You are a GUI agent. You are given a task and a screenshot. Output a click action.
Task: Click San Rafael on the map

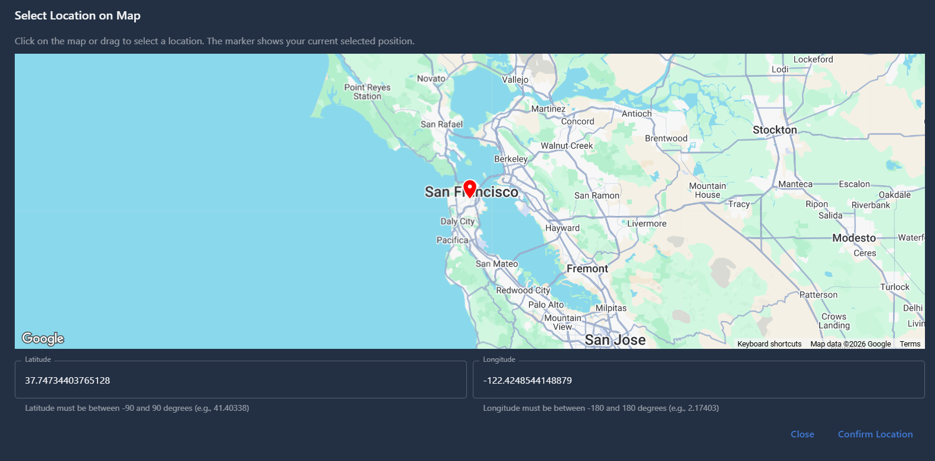click(x=441, y=124)
